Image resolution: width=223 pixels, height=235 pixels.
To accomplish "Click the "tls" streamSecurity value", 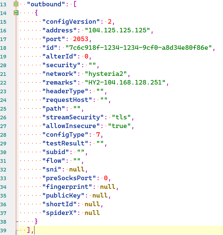I will coord(121,117).
